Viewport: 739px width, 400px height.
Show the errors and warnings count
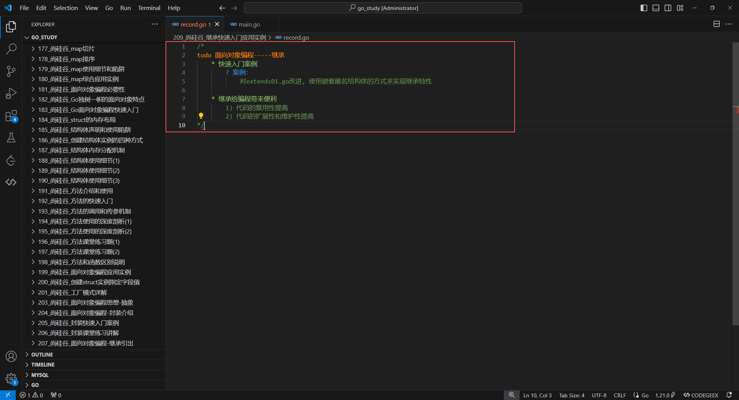[31, 395]
